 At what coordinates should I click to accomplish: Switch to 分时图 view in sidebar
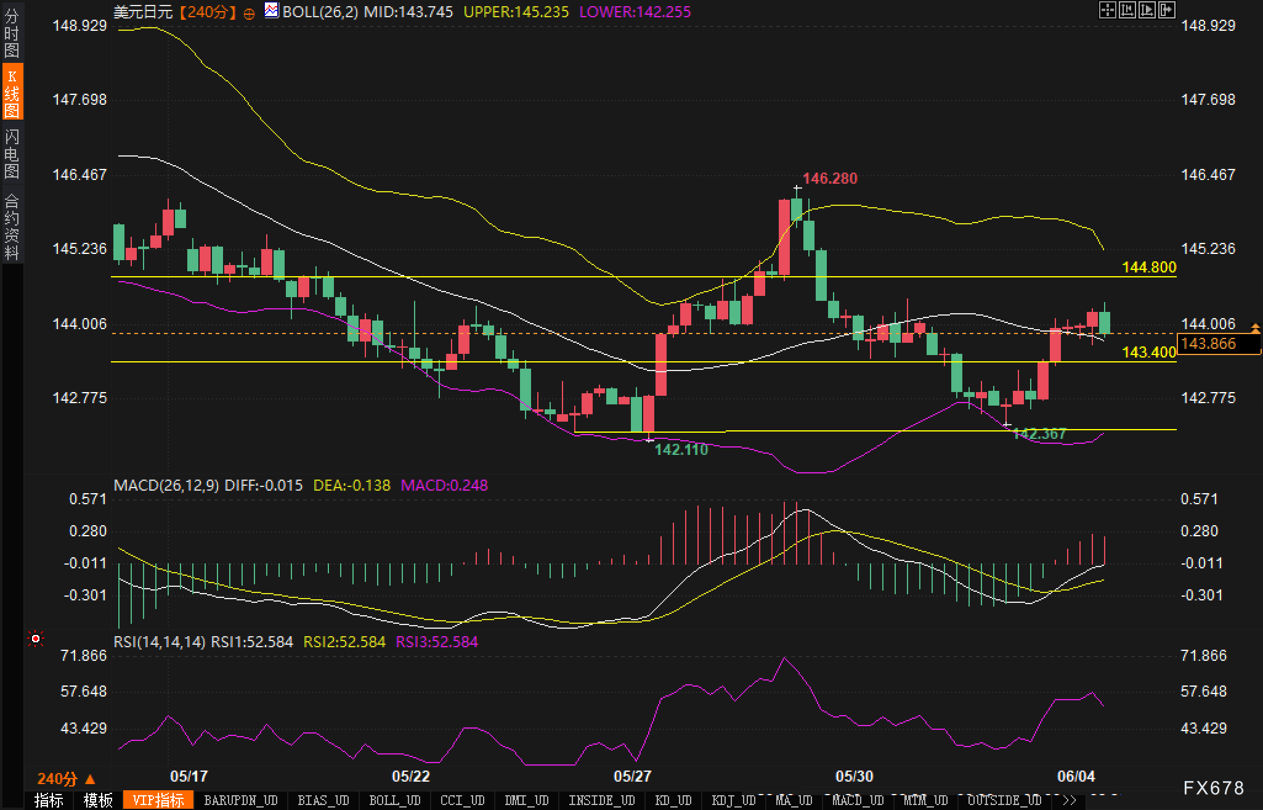click(12, 33)
